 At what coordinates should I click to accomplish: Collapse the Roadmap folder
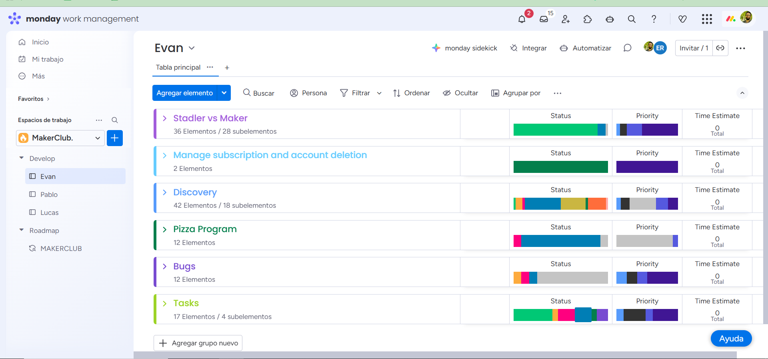point(22,230)
